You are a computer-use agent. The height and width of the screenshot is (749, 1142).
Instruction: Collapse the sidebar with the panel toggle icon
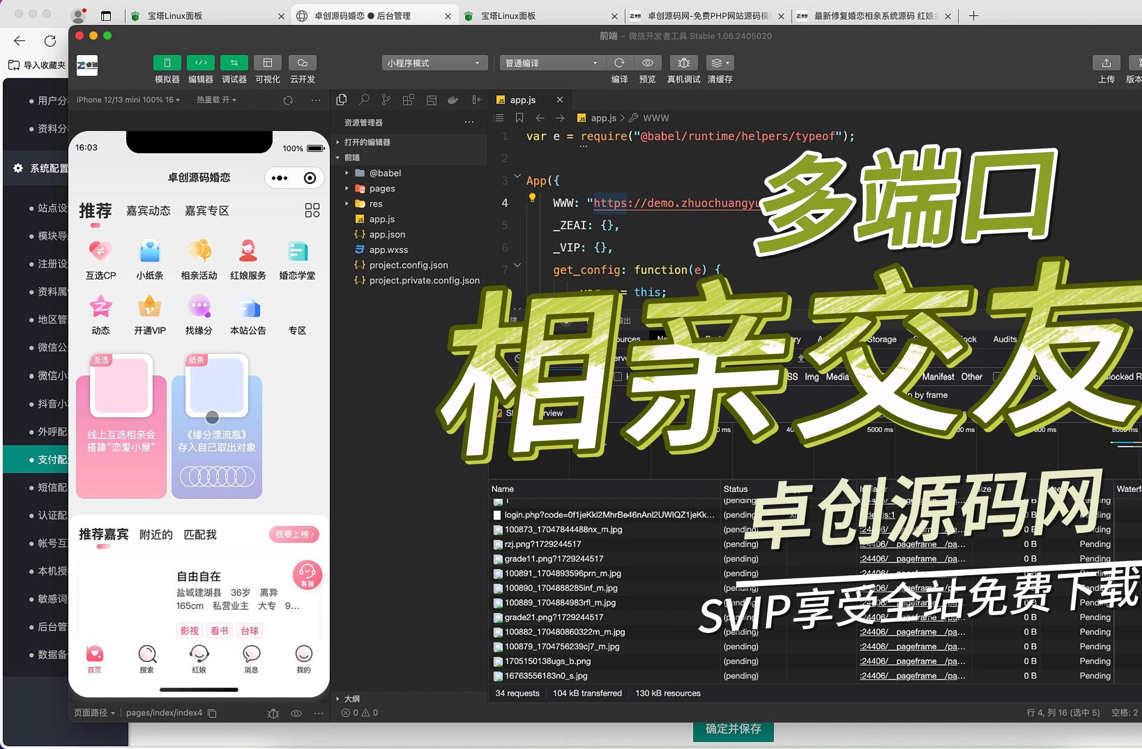coord(476,99)
